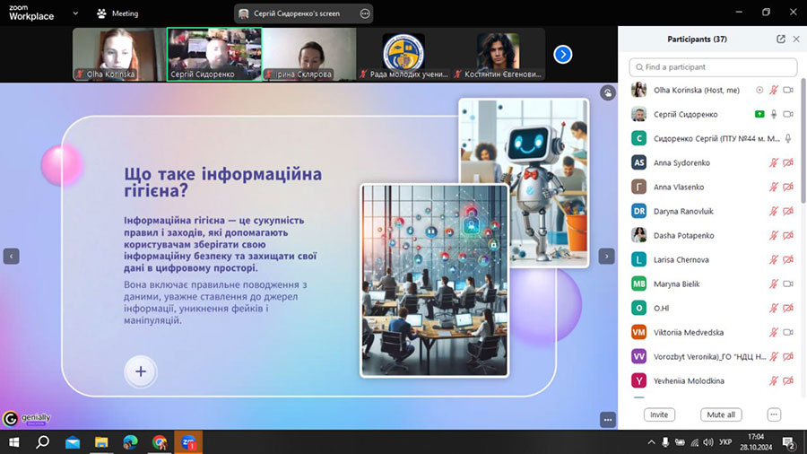Click the Genially logo badge
Screen dimensions: 807x454
pos(26,418)
